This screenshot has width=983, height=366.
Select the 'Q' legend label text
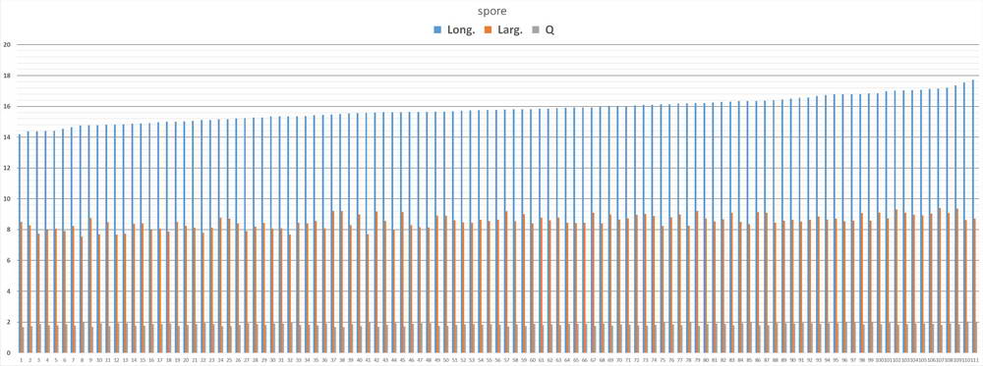pos(549,29)
